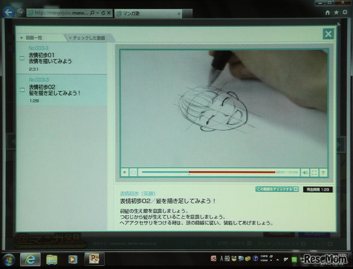Toggle the video loop/repeat button
The width and height of the screenshot is (353, 269).
[x=133, y=172]
